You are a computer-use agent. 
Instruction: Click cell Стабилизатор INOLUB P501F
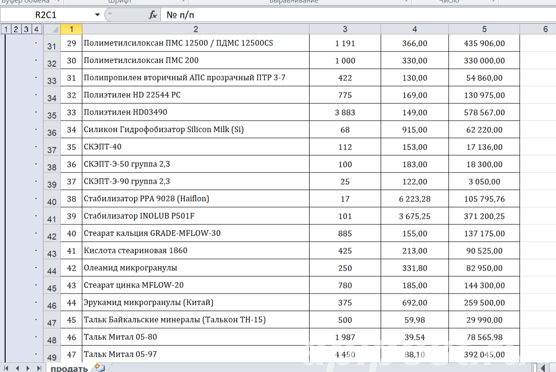196,216
